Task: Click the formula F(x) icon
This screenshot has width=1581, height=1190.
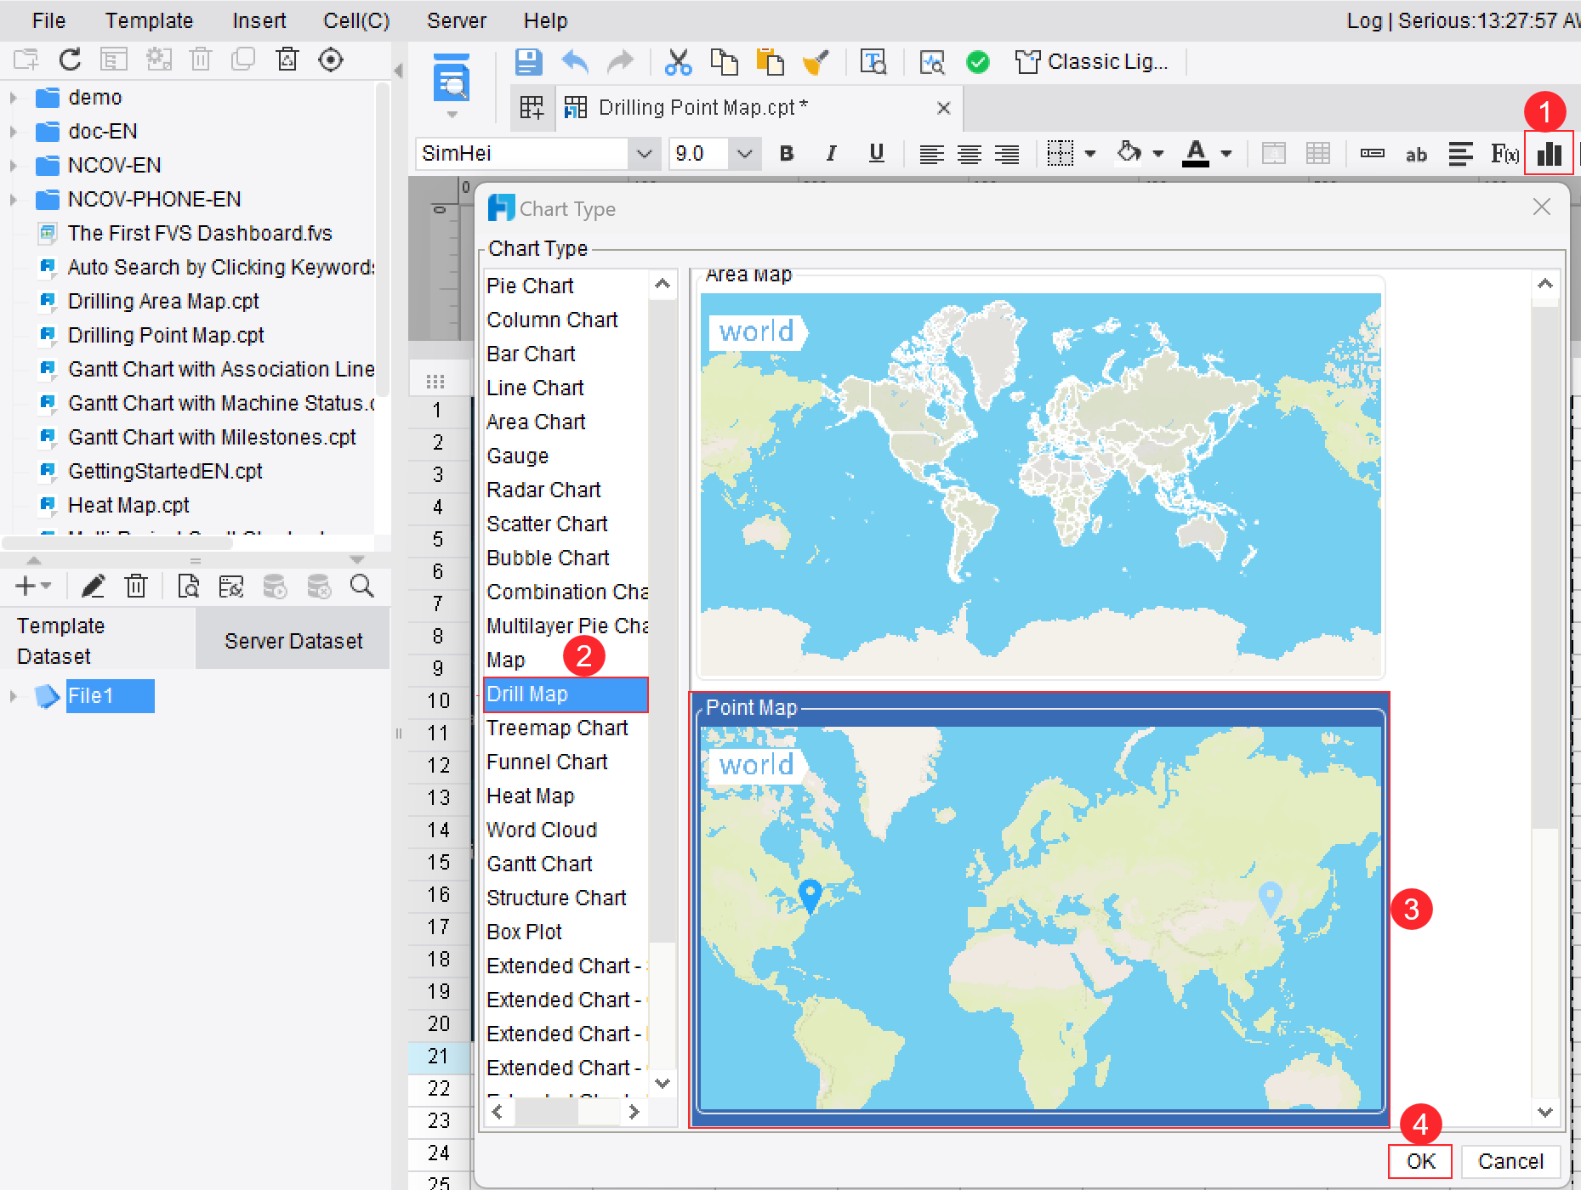Action: [x=1504, y=154]
